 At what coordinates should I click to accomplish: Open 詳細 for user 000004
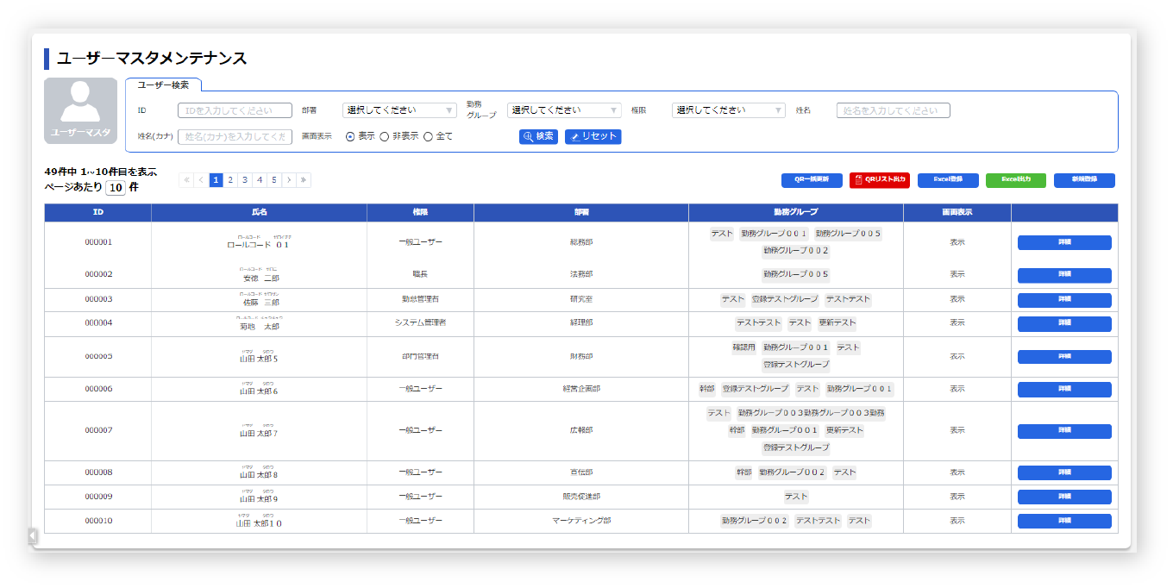[x=1064, y=323]
